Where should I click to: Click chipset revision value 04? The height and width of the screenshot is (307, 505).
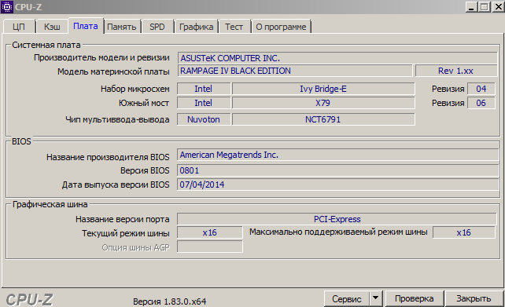pyautogui.click(x=481, y=89)
